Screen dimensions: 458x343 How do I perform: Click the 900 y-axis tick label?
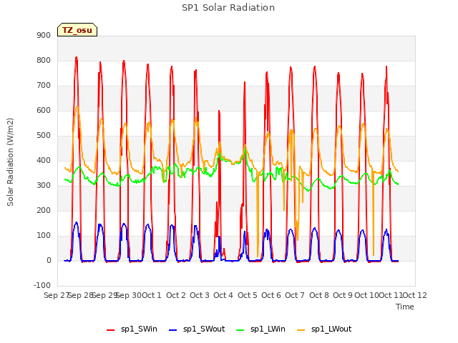44,35
